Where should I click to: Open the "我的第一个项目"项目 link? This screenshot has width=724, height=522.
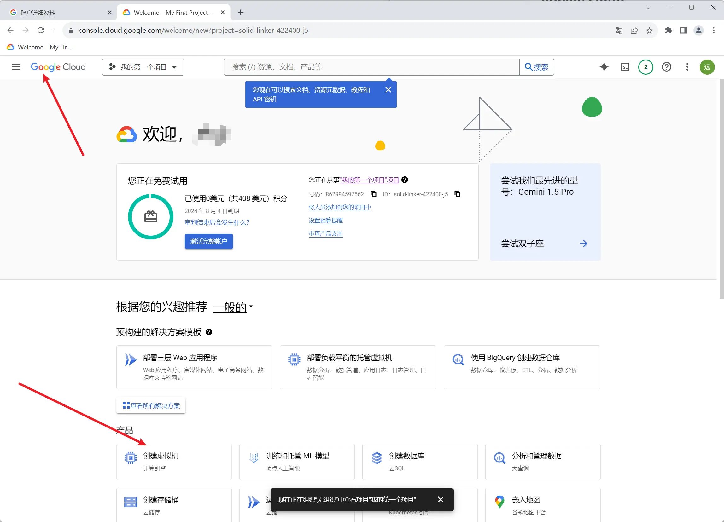point(369,180)
